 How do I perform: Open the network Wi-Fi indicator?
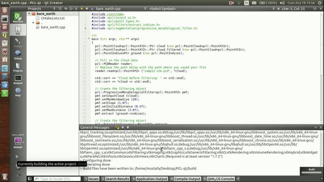point(239,3)
